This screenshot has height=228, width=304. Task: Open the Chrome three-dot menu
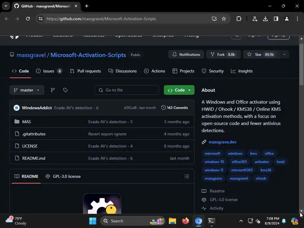297,19
